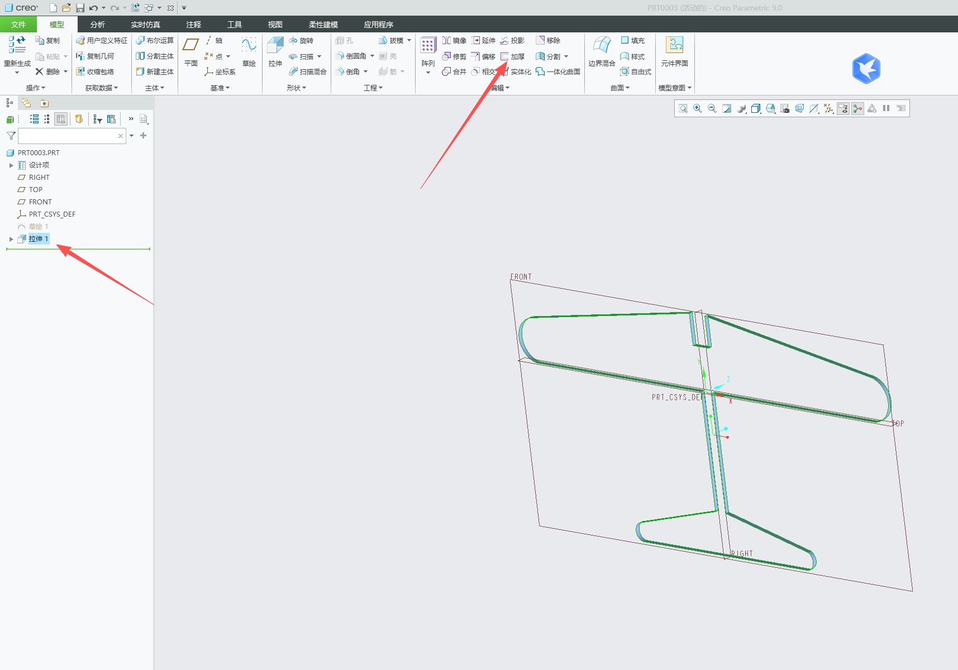Toggle tree columns display in model tree
The height and width of the screenshot is (670, 958).
[x=61, y=119]
